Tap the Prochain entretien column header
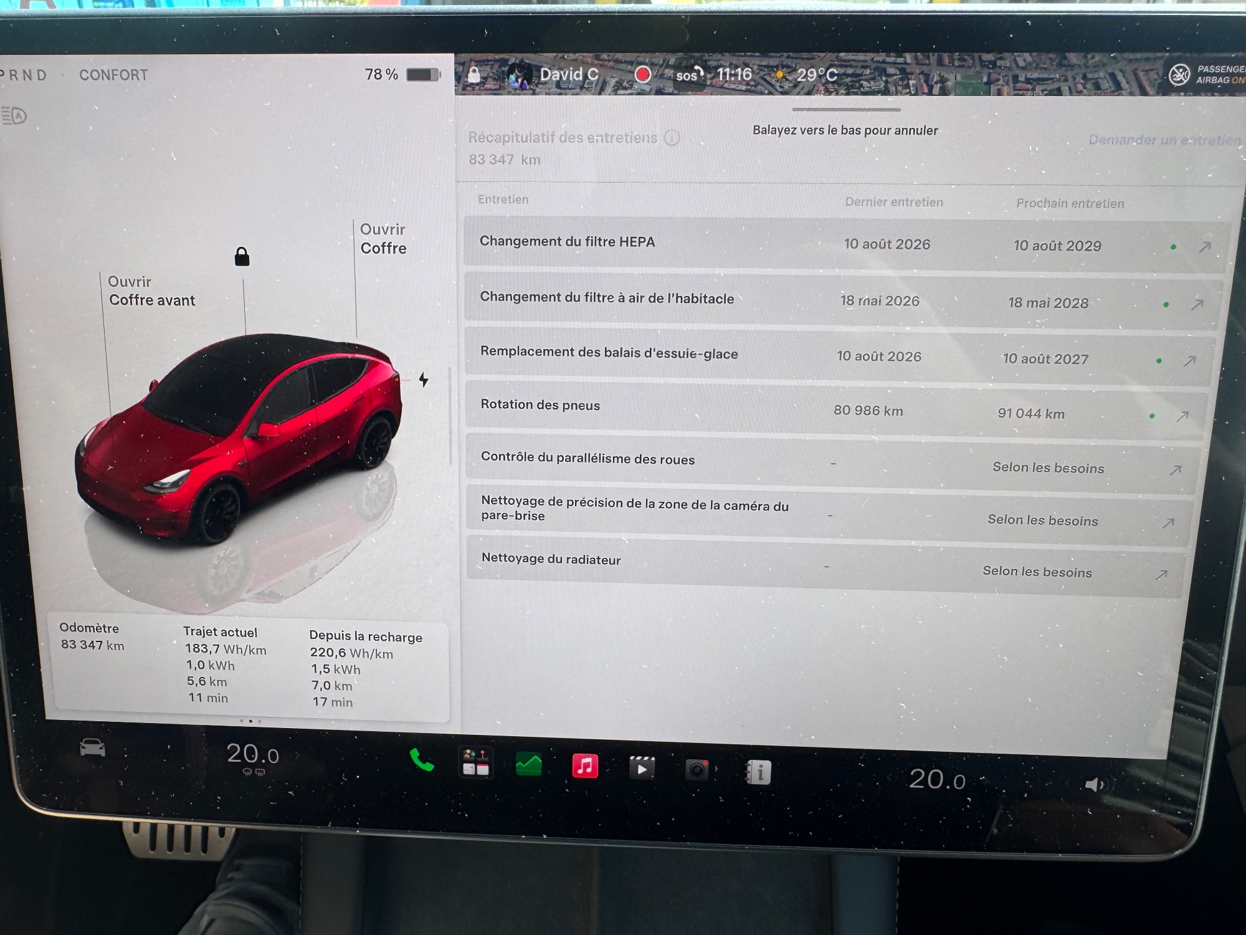Viewport: 1246px width, 935px height. (x=1070, y=203)
